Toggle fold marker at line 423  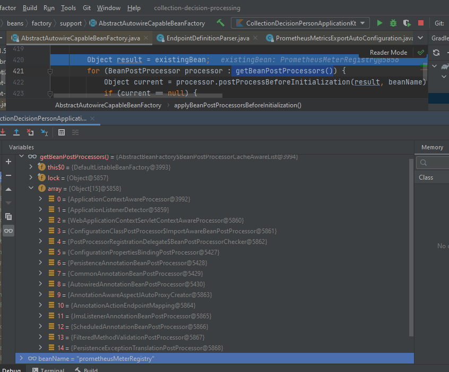point(50,94)
